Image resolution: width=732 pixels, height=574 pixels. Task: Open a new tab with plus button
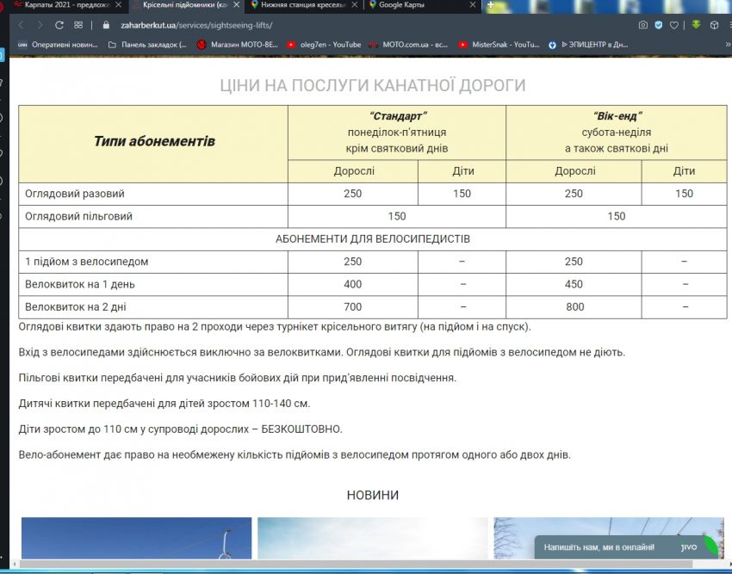click(x=490, y=4)
